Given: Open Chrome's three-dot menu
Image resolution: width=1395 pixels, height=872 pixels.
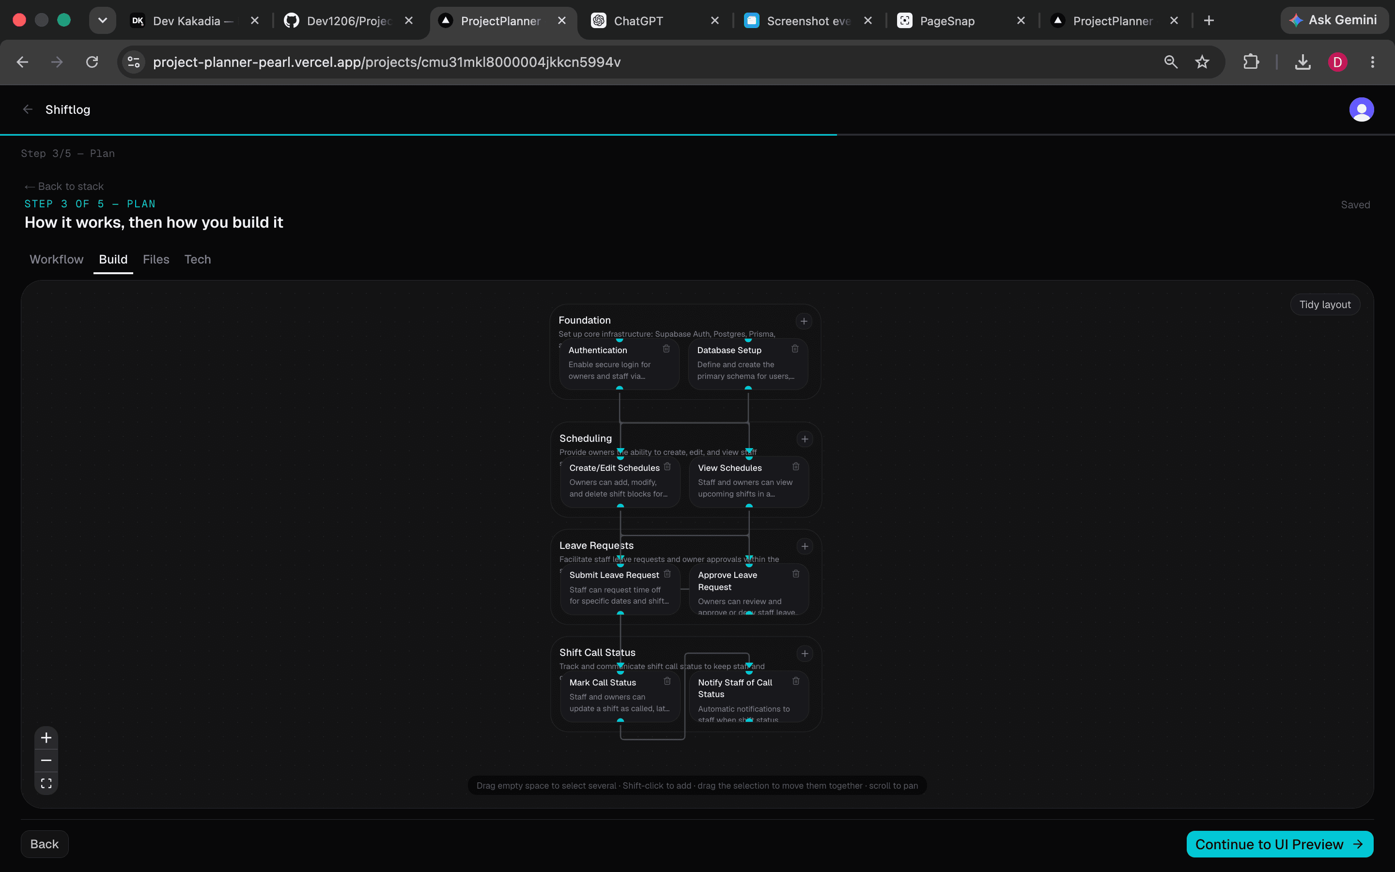Looking at the screenshot, I should point(1373,62).
